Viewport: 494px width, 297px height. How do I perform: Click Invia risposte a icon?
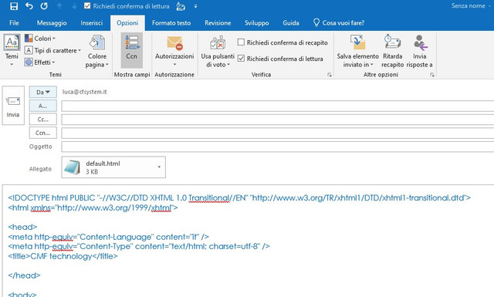tap(420, 42)
